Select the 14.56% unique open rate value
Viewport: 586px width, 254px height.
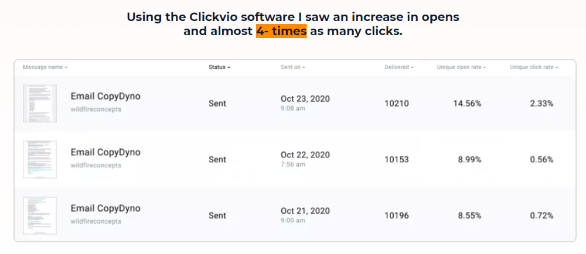467,104
